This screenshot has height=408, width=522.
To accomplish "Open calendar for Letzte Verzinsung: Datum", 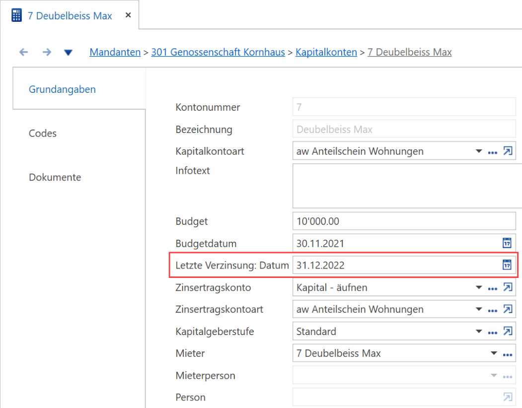I will [x=507, y=265].
